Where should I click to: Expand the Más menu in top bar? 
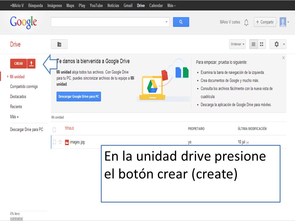[171, 6]
